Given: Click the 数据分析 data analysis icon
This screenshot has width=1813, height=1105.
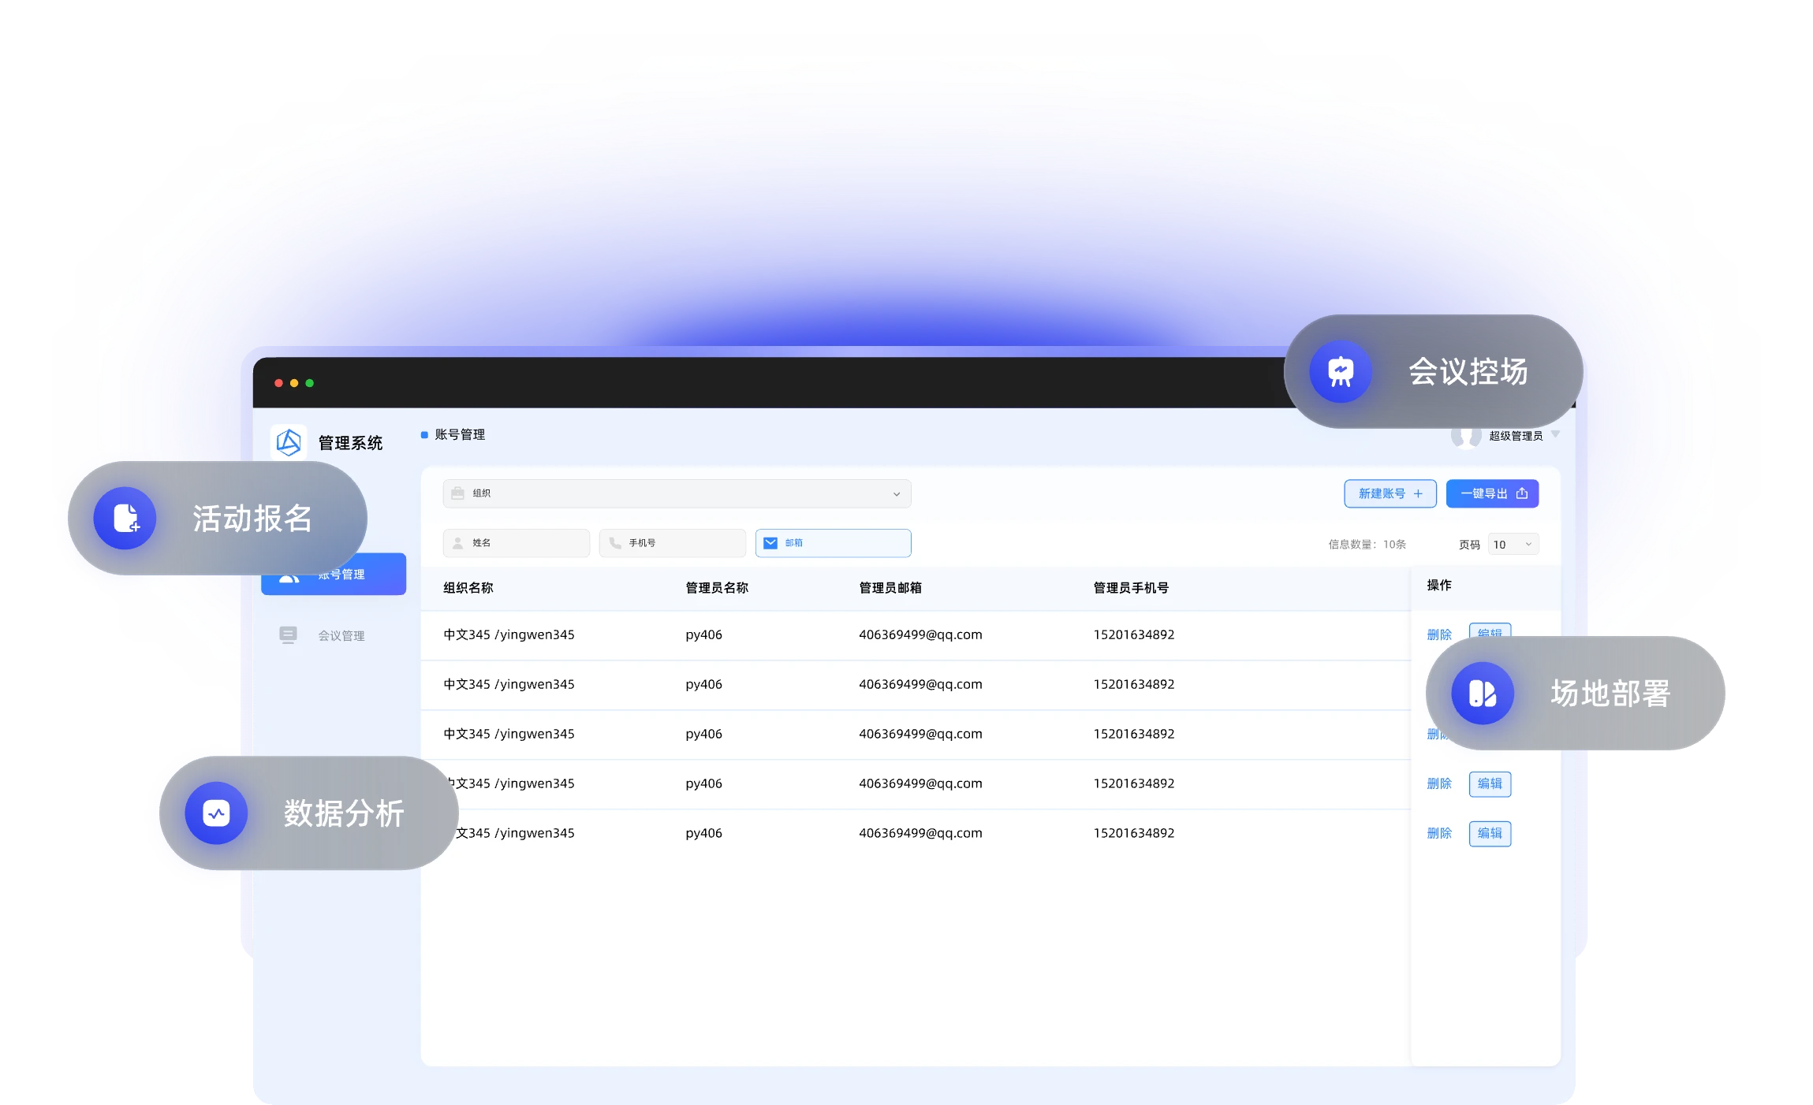Looking at the screenshot, I should [x=216, y=813].
